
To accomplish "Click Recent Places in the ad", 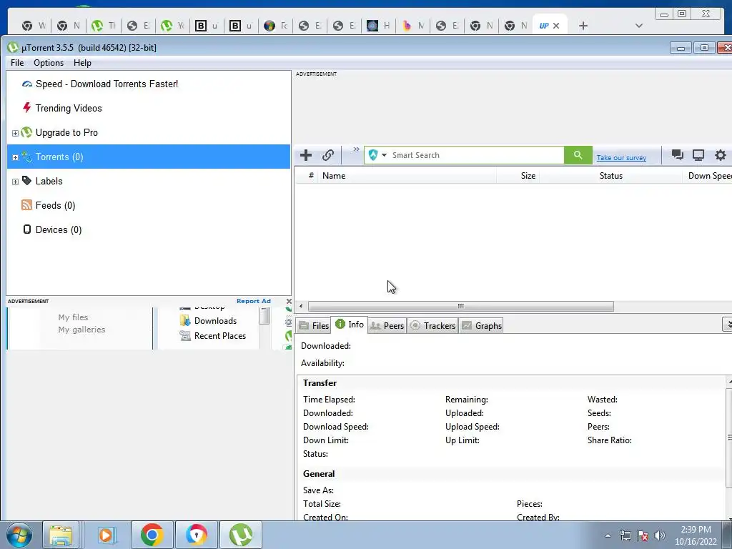I will coord(220,336).
